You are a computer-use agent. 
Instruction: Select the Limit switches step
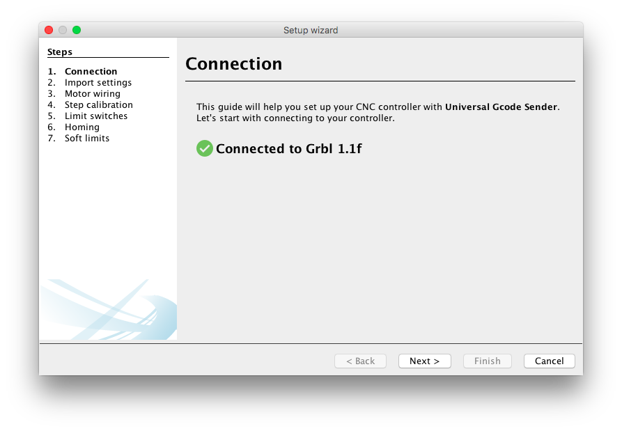(95, 116)
